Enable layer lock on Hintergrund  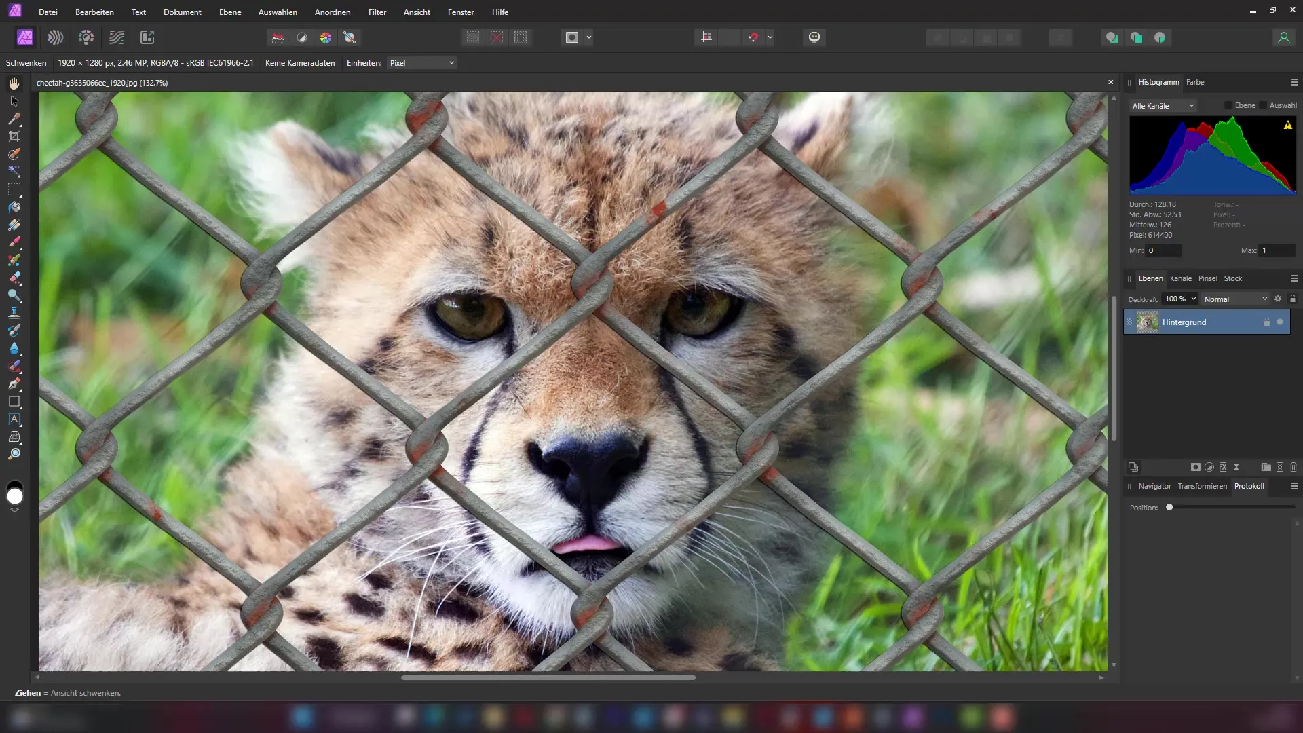point(1268,322)
